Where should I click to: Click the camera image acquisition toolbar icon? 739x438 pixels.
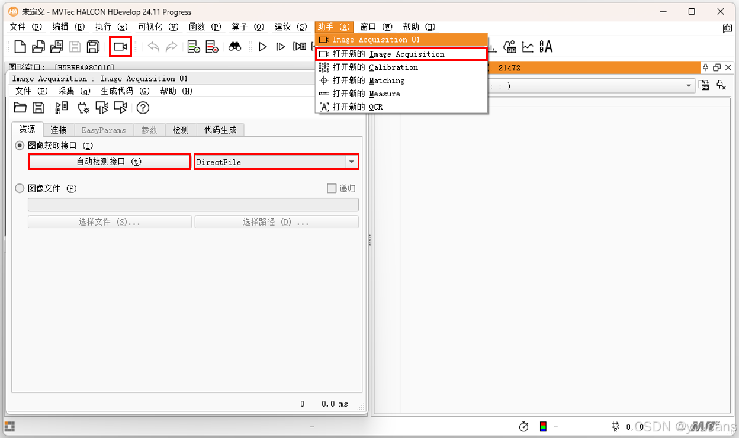click(120, 47)
